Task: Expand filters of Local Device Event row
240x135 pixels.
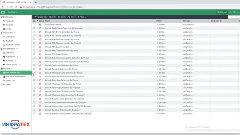Action: point(157,25)
